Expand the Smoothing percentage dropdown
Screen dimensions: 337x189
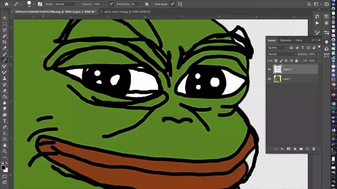(x=141, y=4)
